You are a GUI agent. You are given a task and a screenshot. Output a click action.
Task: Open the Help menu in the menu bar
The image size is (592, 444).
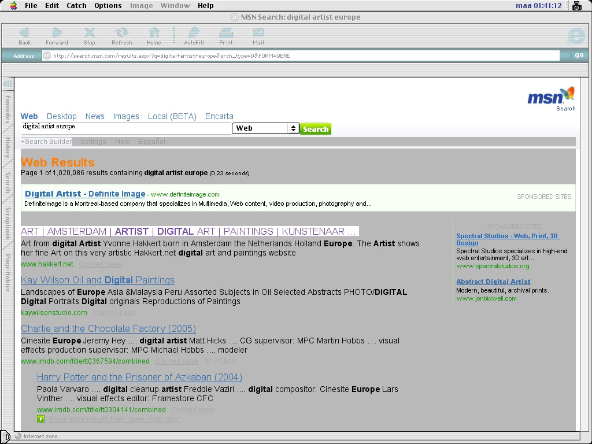click(x=206, y=6)
